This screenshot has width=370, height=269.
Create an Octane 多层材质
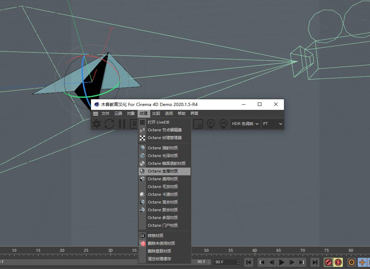[165, 218]
